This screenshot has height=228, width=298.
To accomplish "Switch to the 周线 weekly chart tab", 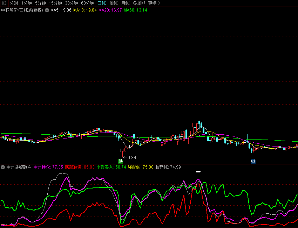I will tap(114, 3).
